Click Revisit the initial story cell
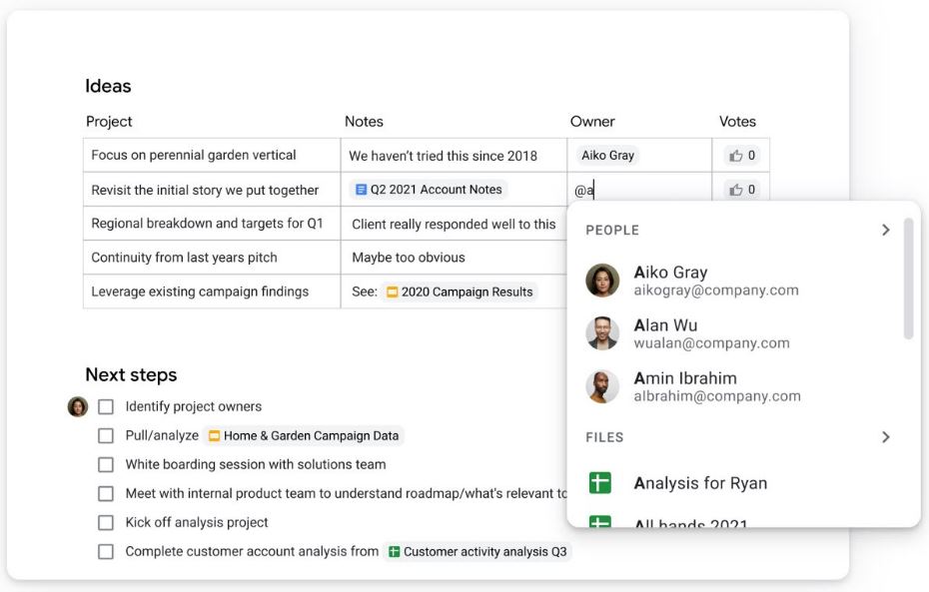Screen dimensions: 929x592 [x=212, y=190]
